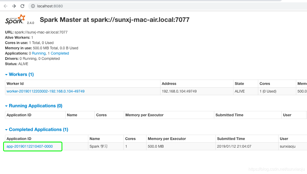Click the Drivers summary line
This screenshot has height=174, width=307.
click(32, 59)
